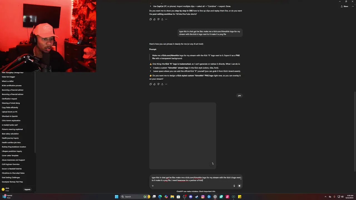356x200 pixels.
Task: Open 'Cover Letter Template' chat
Action: [x=10, y=156]
